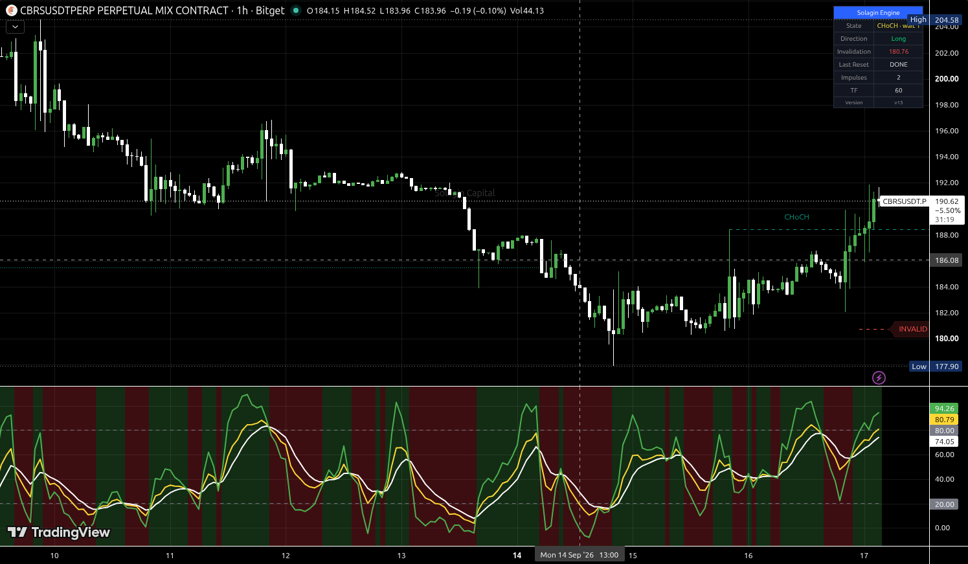Viewport: 968px width, 564px height.
Task: Select the change value "−0.19 (−0.10%)"
Action: [478, 11]
